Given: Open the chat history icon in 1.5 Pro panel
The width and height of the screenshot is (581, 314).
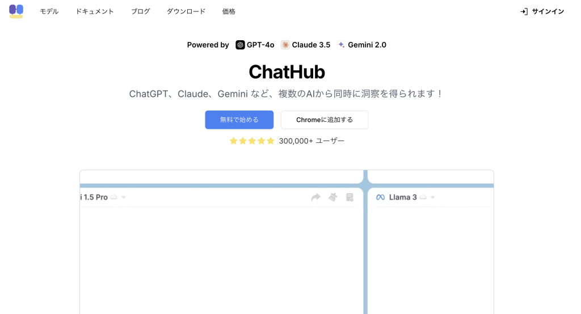Looking at the screenshot, I should pos(350,197).
